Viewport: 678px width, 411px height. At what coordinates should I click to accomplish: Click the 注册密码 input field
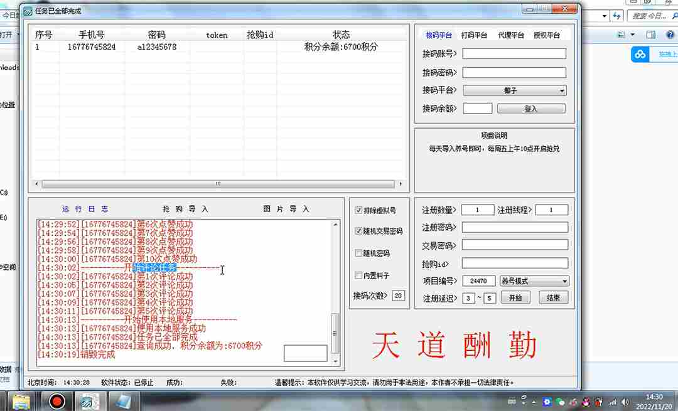[515, 227]
